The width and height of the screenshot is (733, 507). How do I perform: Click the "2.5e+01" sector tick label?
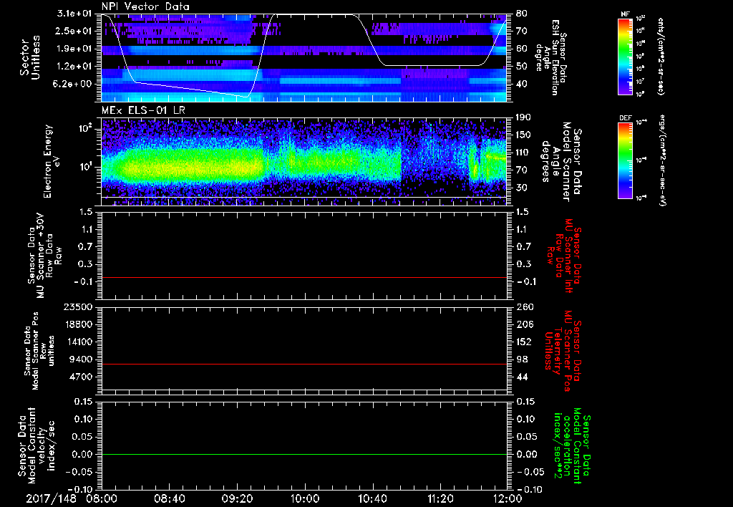coord(73,31)
